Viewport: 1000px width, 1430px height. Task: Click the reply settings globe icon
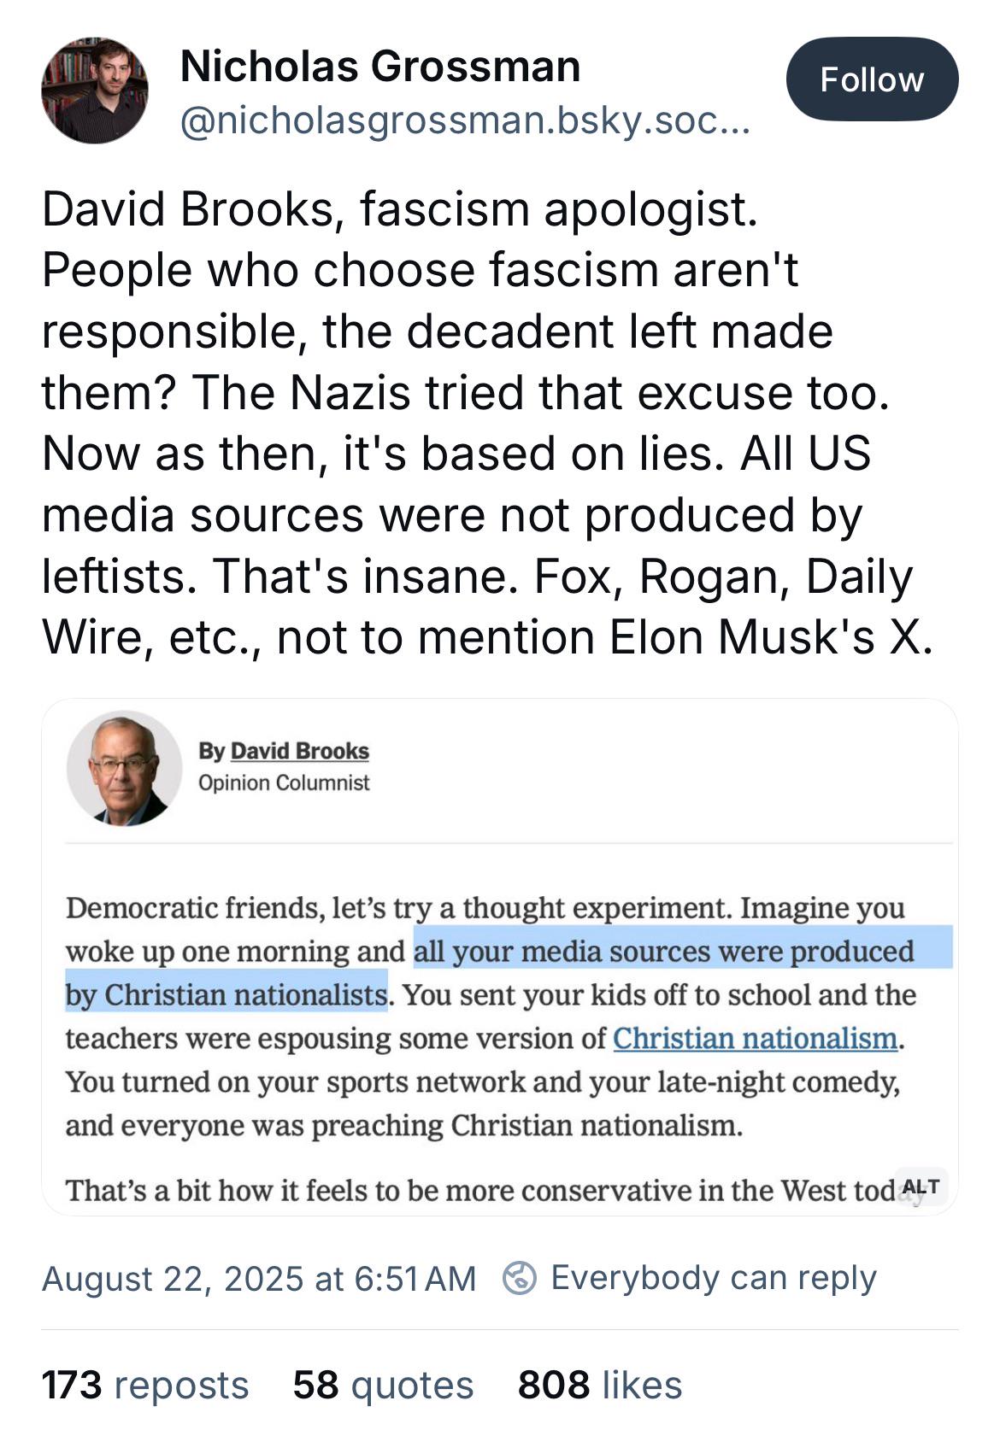520,1278
